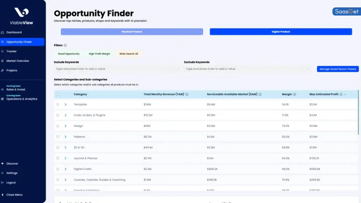
Task: Click info icon next to Serviceable Available Market
Action: tap(260, 94)
